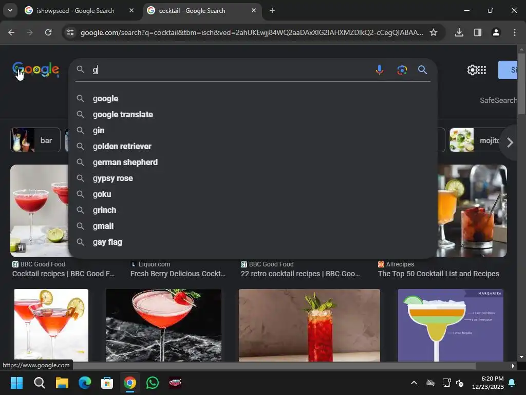This screenshot has width=526, height=395.
Task: Open the orange cocktail image from Allrecipes
Action: pyautogui.click(x=472, y=210)
